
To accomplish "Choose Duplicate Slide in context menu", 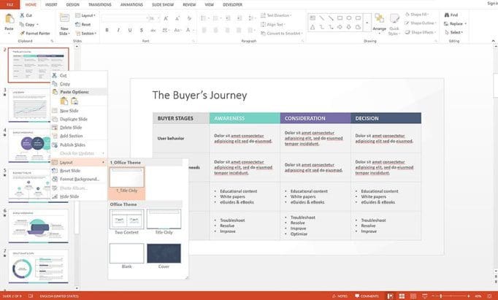I will point(79,119).
